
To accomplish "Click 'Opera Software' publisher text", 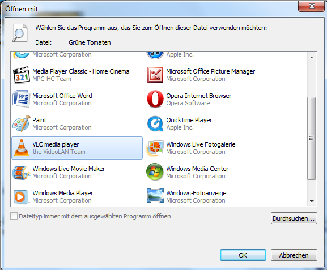I will (x=188, y=103).
